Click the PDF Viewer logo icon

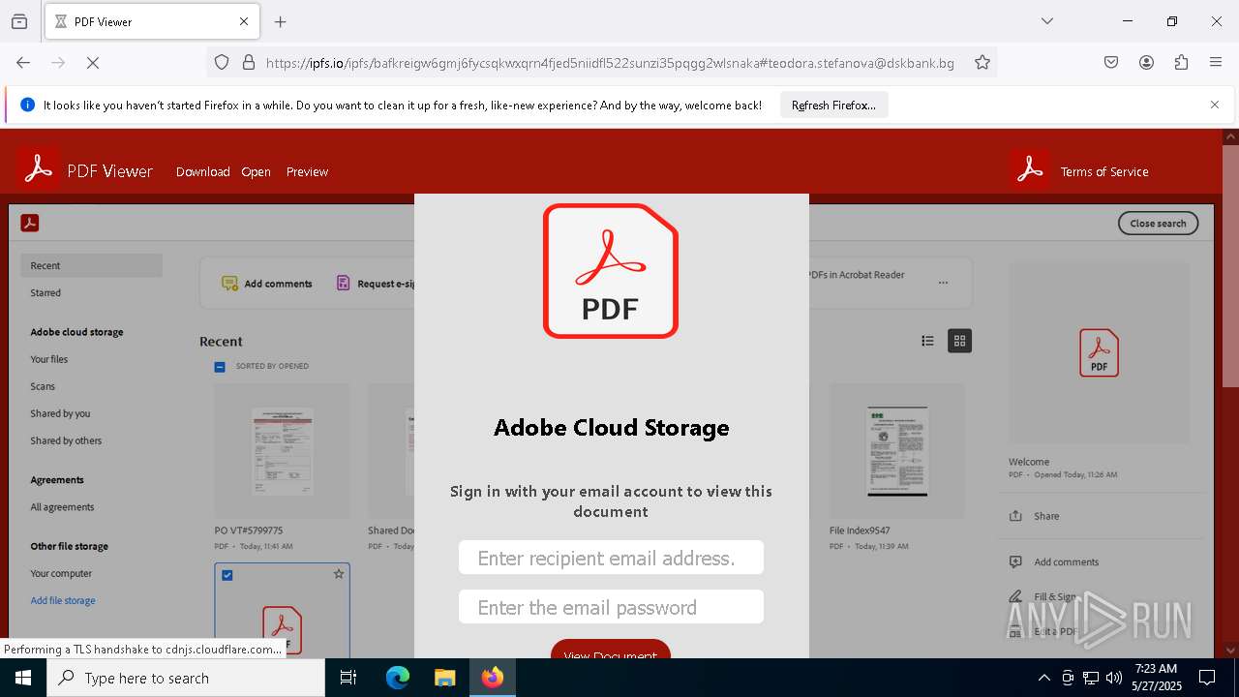click(39, 168)
